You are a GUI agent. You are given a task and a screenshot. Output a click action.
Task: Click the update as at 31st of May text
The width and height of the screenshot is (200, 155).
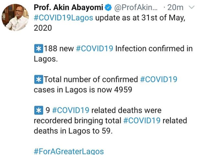tap(140, 18)
